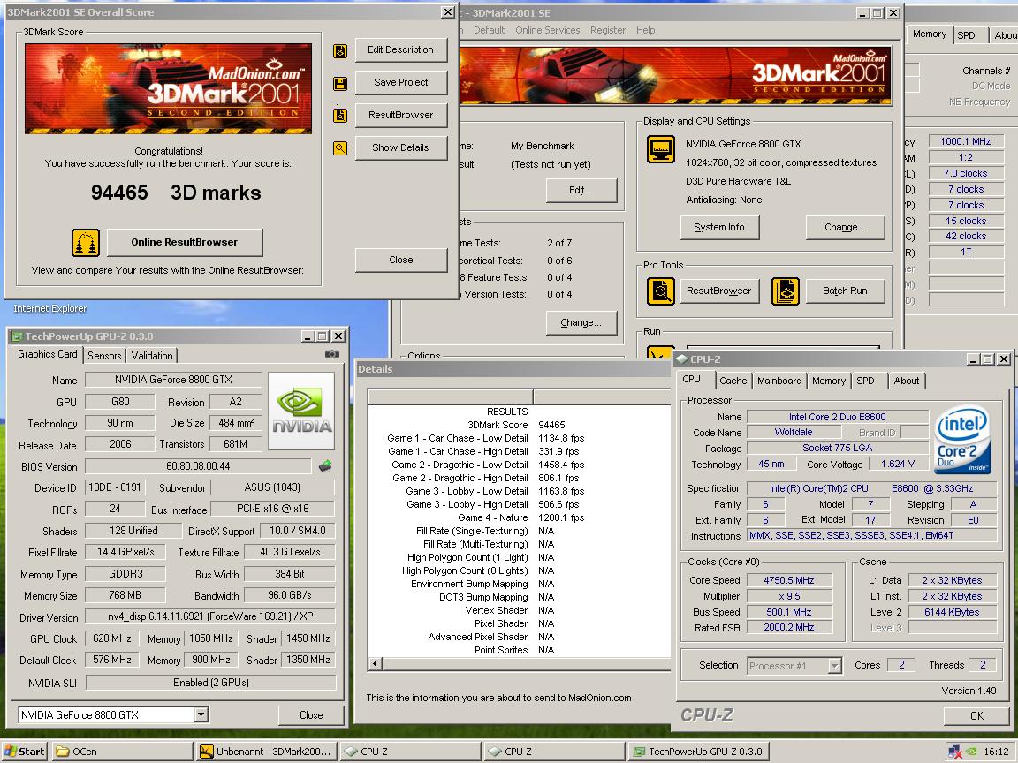
Task: Click Game 4 - Nature result row
Action: click(x=520, y=517)
